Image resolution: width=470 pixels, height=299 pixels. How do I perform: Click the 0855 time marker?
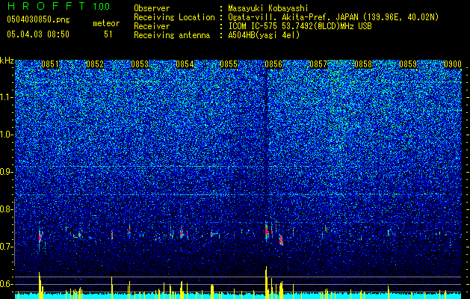click(x=229, y=64)
